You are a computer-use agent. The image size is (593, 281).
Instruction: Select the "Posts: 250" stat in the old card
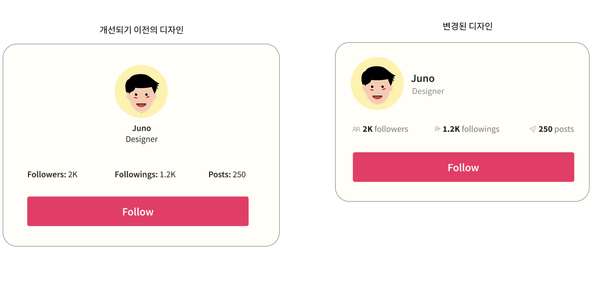pos(227,175)
